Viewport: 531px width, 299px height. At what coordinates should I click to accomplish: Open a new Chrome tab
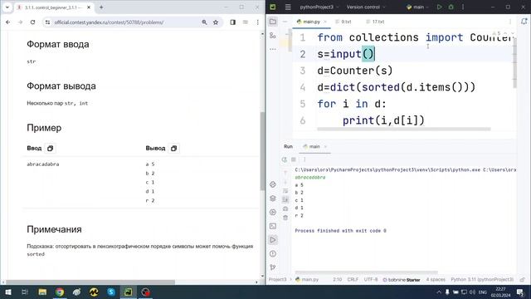coord(101,7)
